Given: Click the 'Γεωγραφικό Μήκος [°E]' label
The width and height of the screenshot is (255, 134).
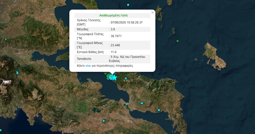Looking at the screenshot, I should [x=90, y=45].
